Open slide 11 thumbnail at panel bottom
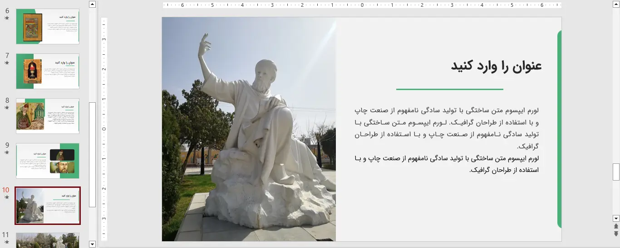 click(48, 240)
